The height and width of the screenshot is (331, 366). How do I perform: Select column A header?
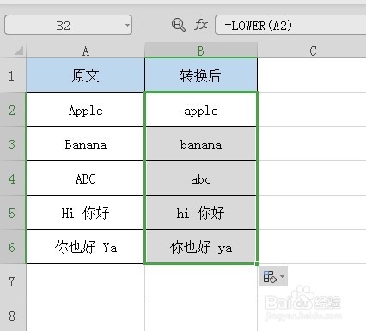(85, 51)
